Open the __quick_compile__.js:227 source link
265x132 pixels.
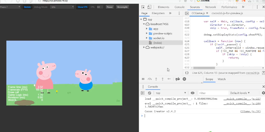[242, 99]
